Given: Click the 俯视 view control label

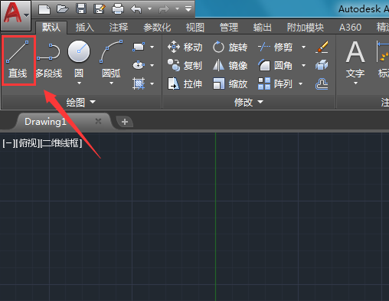Looking at the screenshot, I should tap(28, 143).
